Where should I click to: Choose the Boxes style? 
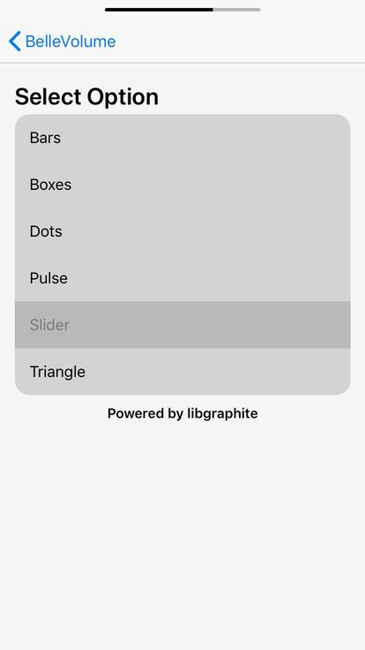tap(182, 185)
